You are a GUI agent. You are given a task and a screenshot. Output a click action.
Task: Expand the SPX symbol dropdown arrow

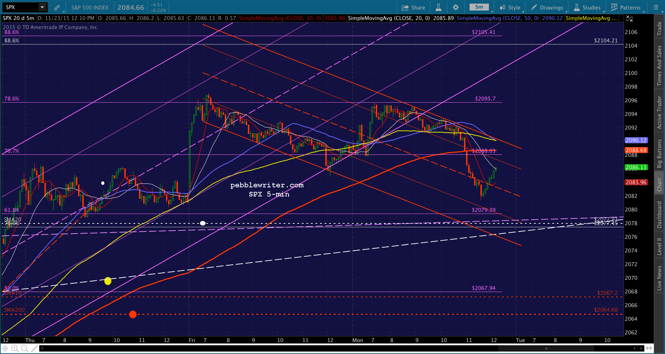tap(42, 7)
